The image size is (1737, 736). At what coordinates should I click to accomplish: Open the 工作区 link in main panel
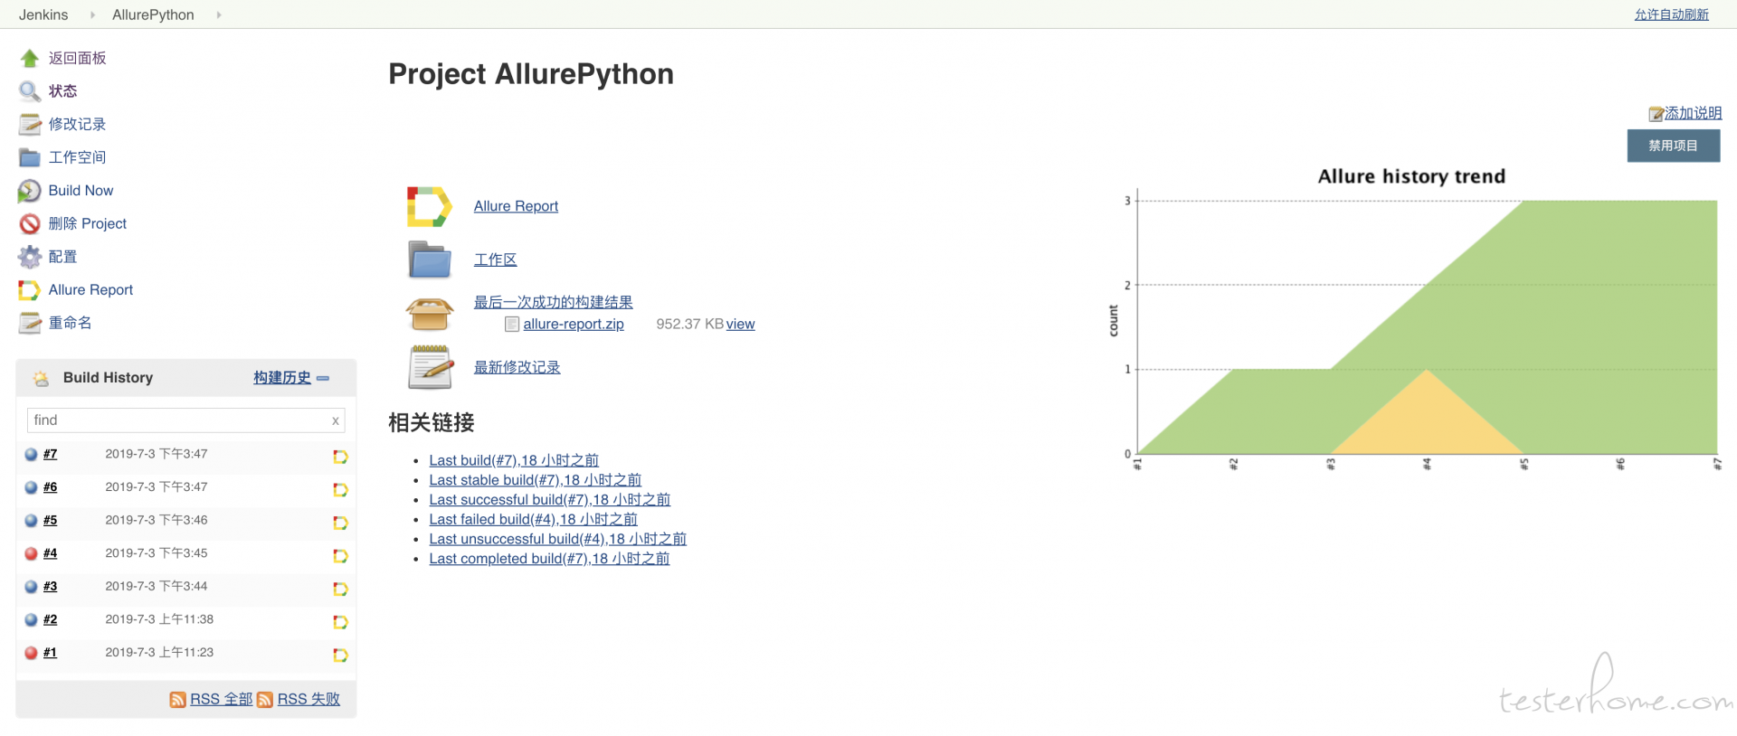click(496, 259)
